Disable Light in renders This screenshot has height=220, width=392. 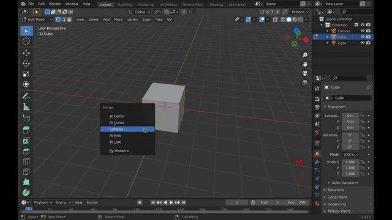[x=368, y=43]
